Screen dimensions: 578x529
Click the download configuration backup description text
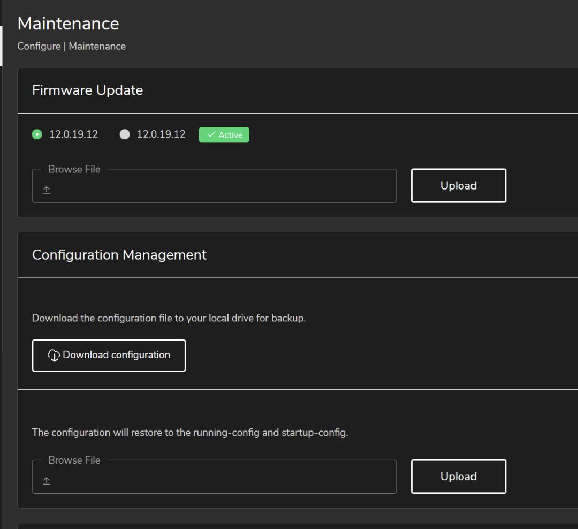(169, 318)
